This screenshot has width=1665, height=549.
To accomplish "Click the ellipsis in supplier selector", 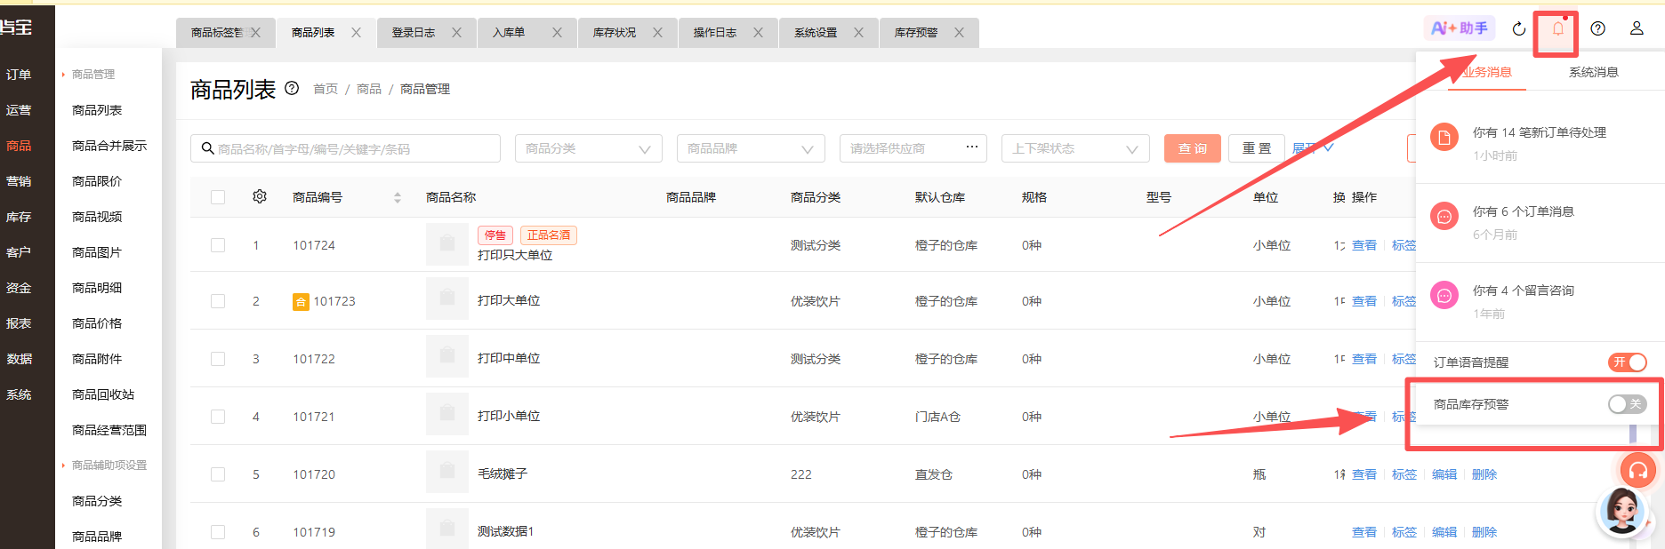I will (x=972, y=147).
